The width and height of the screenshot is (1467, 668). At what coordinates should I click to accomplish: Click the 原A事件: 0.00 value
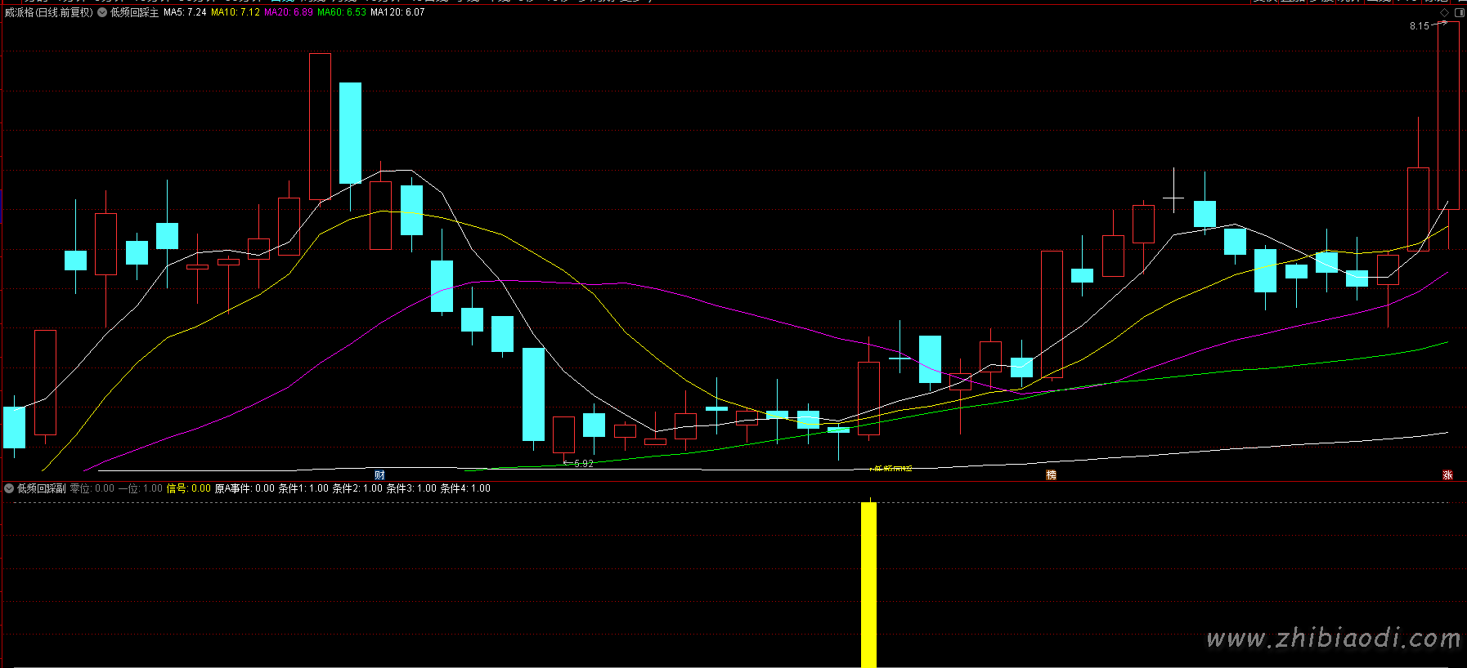pos(244,488)
